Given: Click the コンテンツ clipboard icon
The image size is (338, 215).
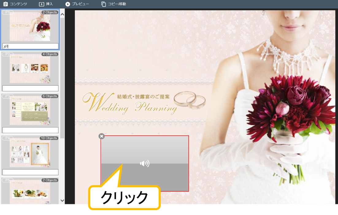Looking at the screenshot, I should pos(6,4).
